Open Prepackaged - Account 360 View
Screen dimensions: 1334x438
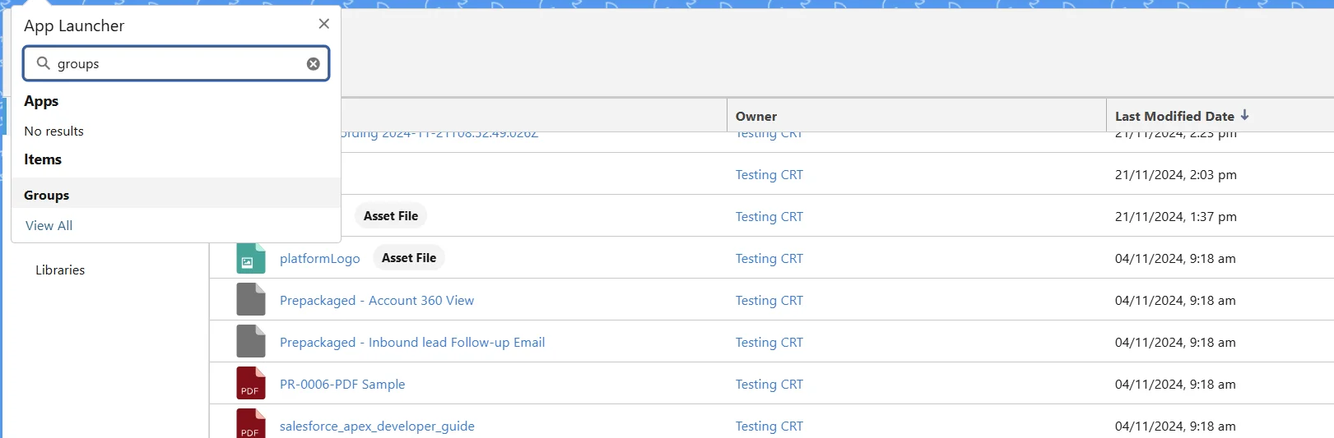coord(376,300)
